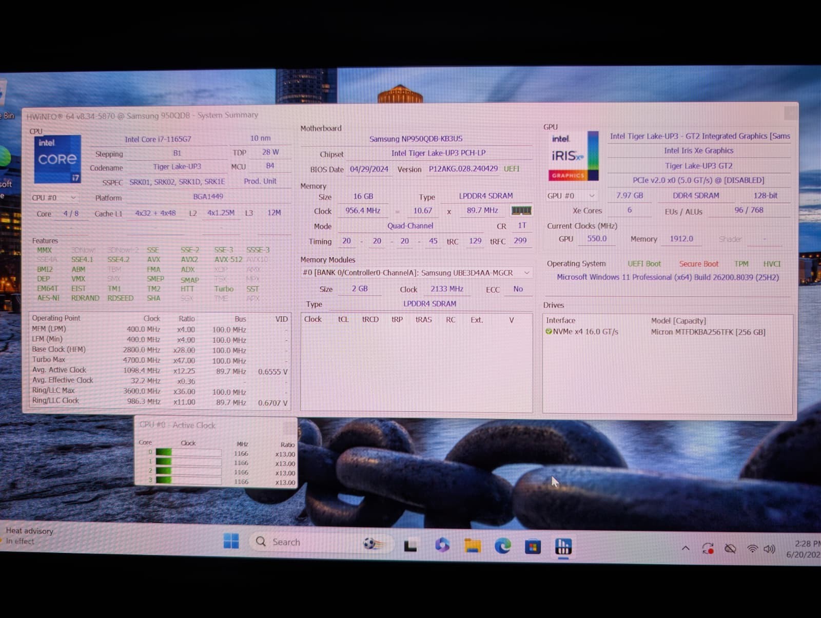
Task: Click the Intel Core i7 logo
Action: [x=57, y=159]
